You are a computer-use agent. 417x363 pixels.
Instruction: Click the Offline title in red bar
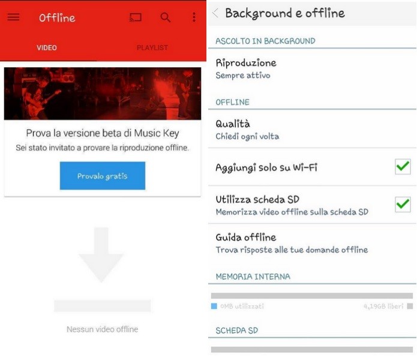[x=57, y=18]
